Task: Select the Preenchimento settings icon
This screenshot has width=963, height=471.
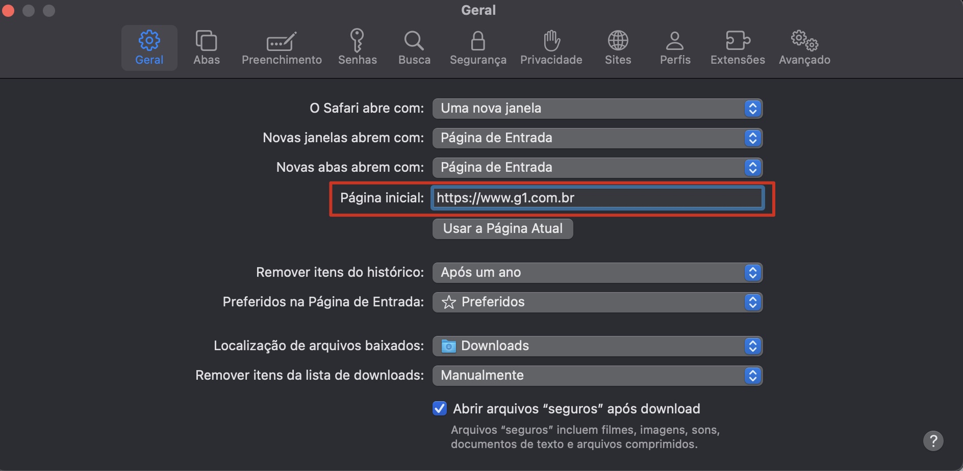Action: click(x=281, y=47)
